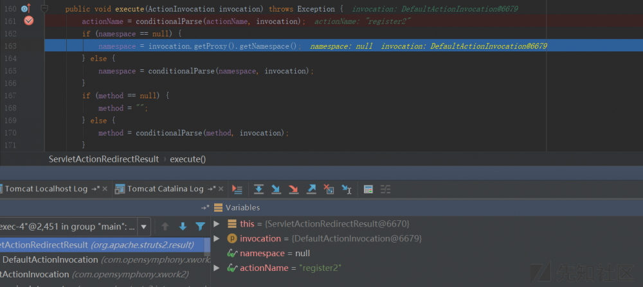Click glasses icon beside namespace variable

232,254
